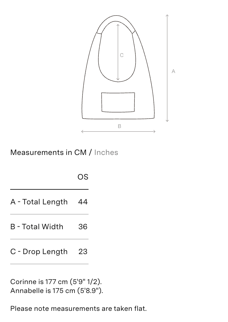Click the A - Total Length row

tap(49, 202)
